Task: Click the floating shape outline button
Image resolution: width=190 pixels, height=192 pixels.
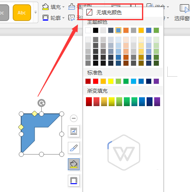Action: pos(74,181)
